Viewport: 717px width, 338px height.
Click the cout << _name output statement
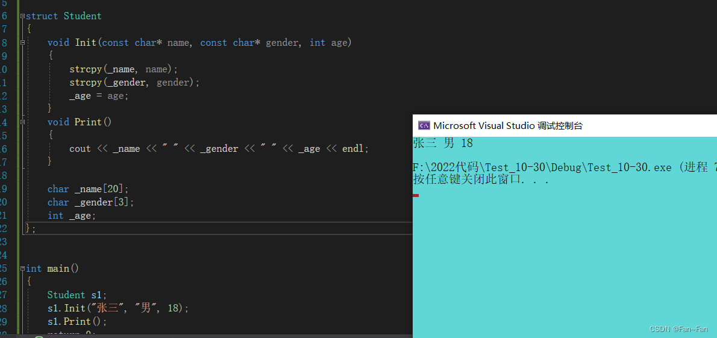219,149
